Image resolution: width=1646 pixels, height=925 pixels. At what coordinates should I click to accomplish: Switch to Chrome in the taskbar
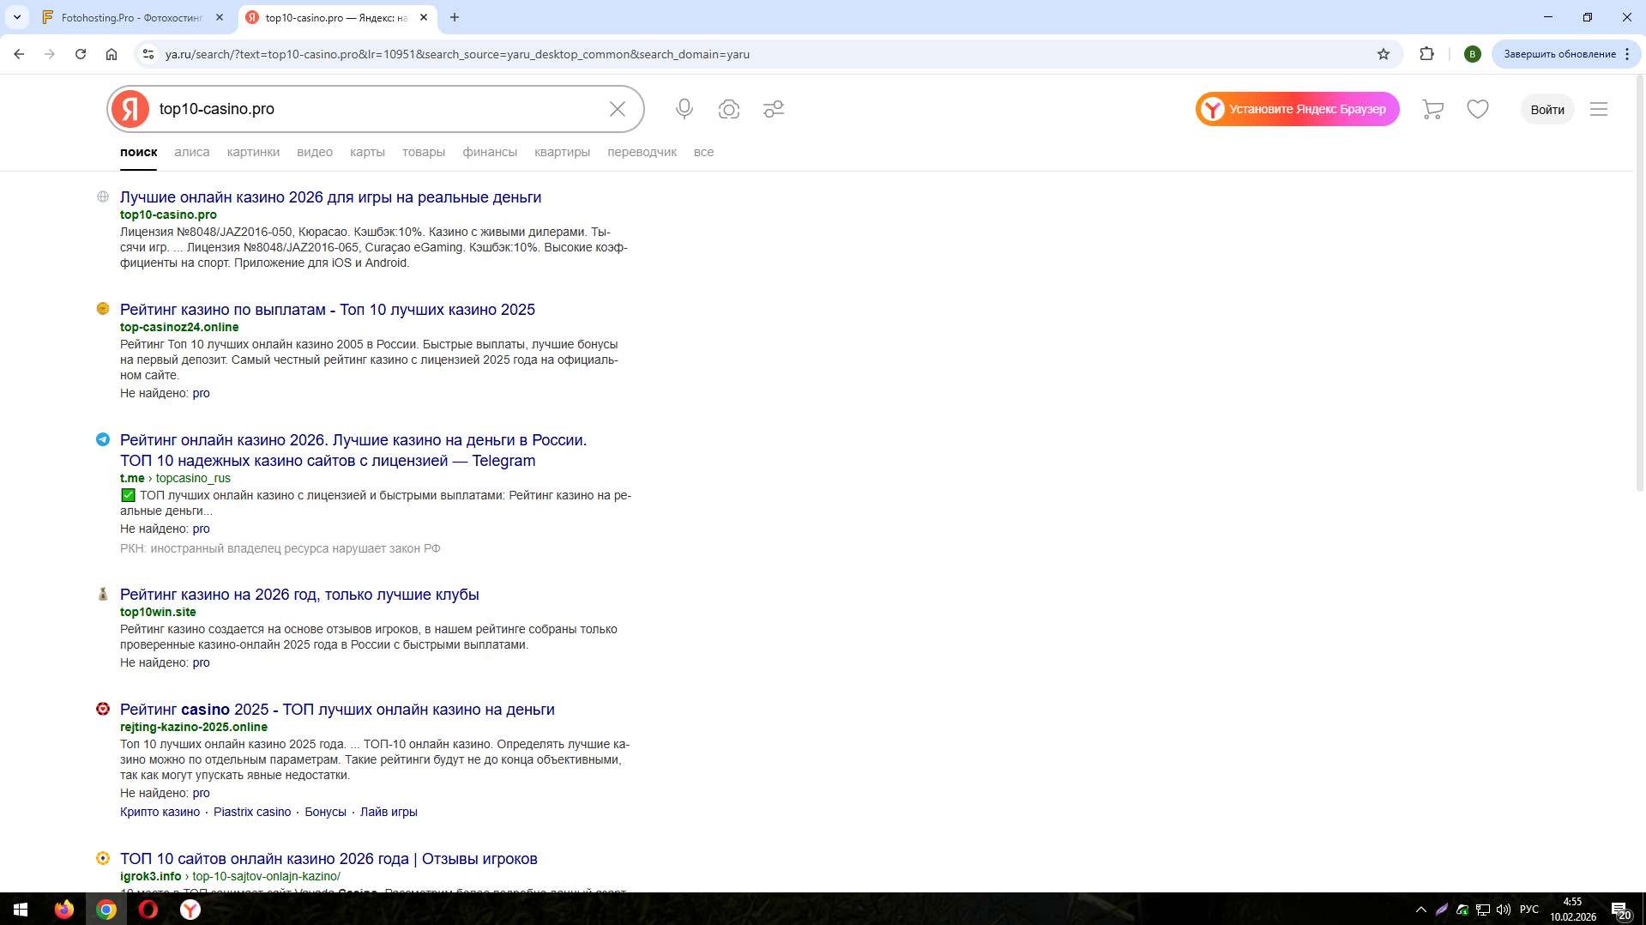pyautogui.click(x=106, y=910)
